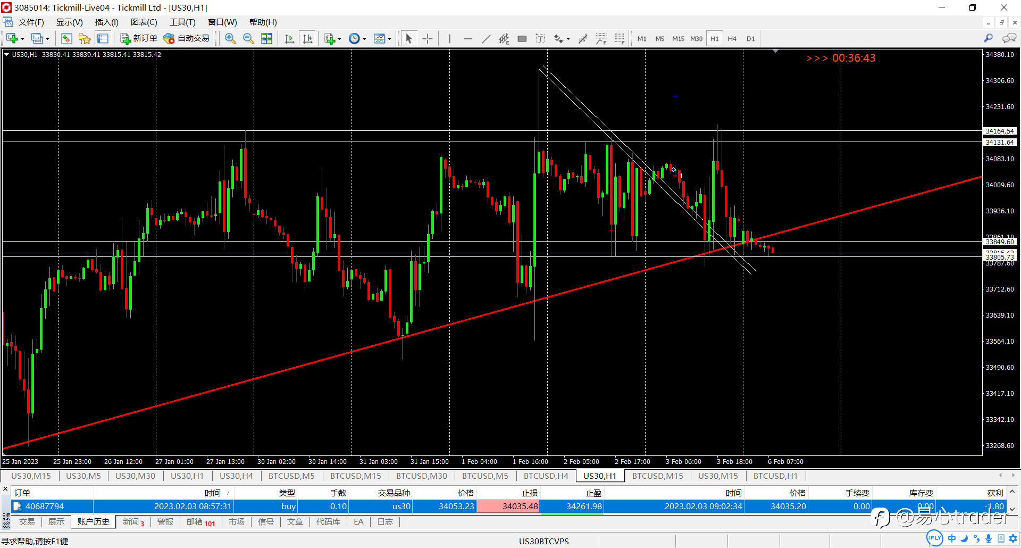1021x548 pixels.
Task: Open the 图表(C) menu
Action: coord(144,22)
